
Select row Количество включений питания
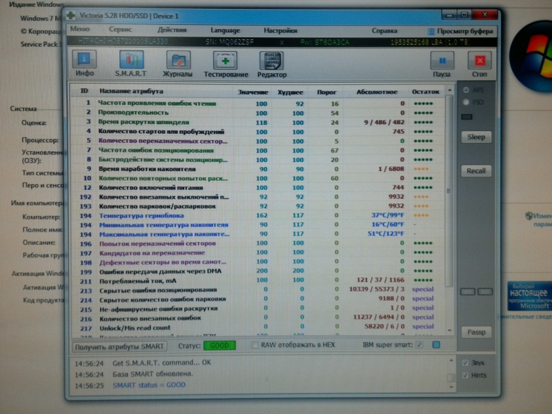click(257, 188)
